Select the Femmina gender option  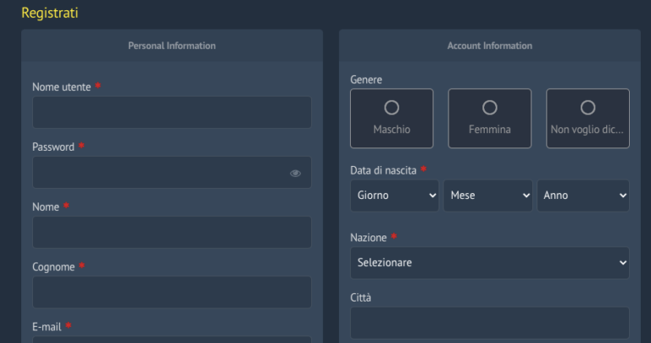[x=489, y=119]
